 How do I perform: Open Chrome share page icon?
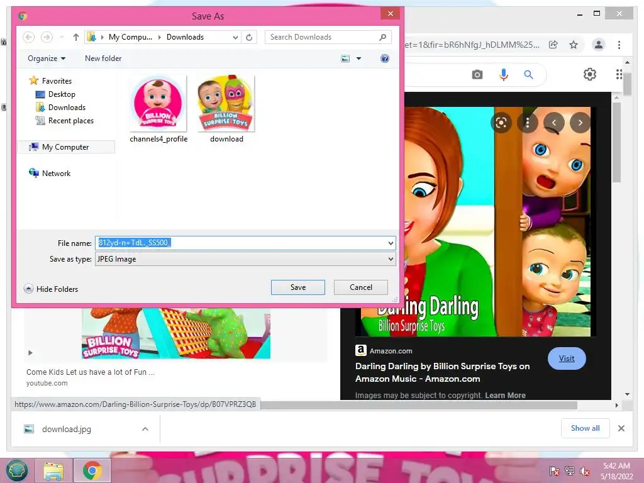pyautogui.click(x=553, y=45)
